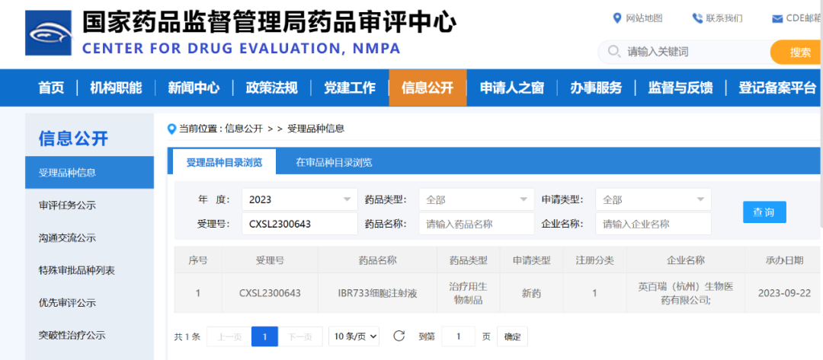Click date cell 2023-09-22
Screen dimensions: 823x360
784,293
